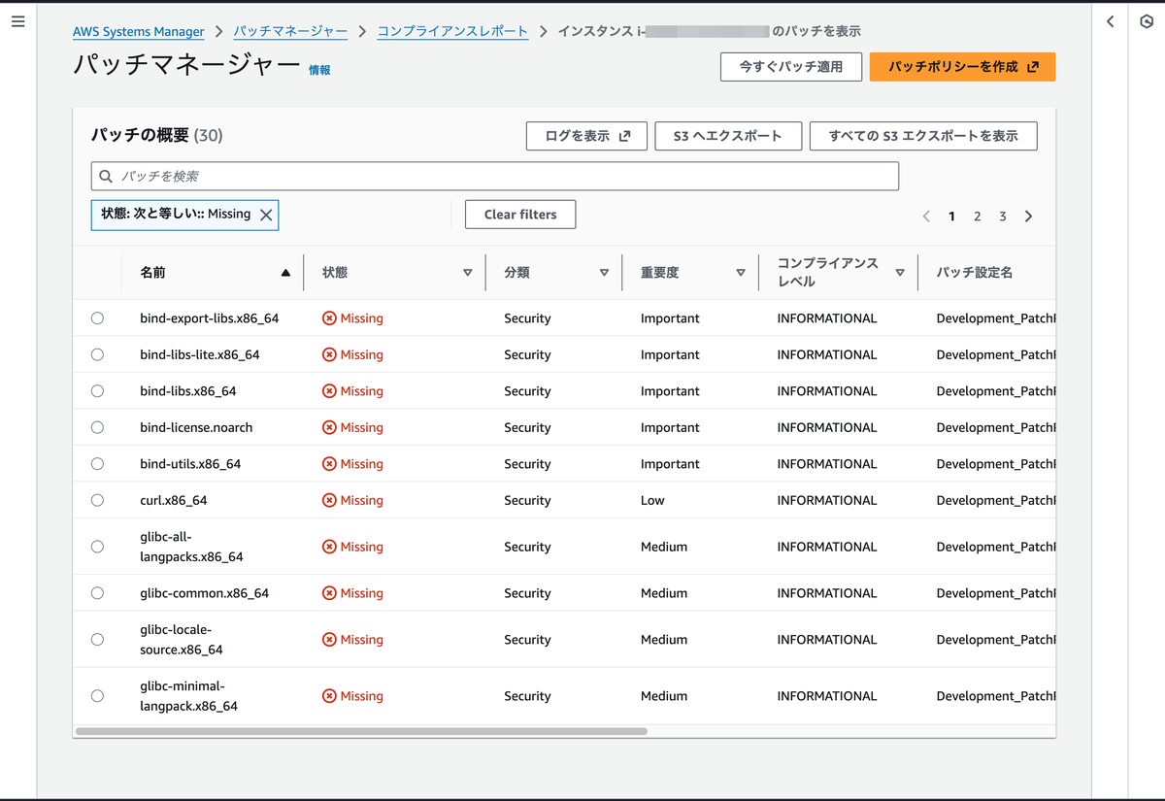Remove the Missing state filter tag

[266, 215]
